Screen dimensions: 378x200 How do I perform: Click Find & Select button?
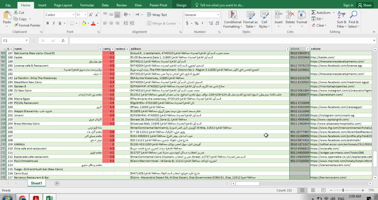[x=354, y=20]
